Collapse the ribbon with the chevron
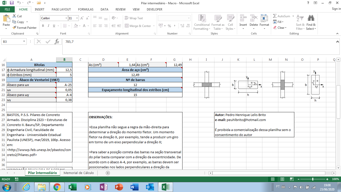The height and width of the screenshot is (192, 341). (x=338, y=33)
